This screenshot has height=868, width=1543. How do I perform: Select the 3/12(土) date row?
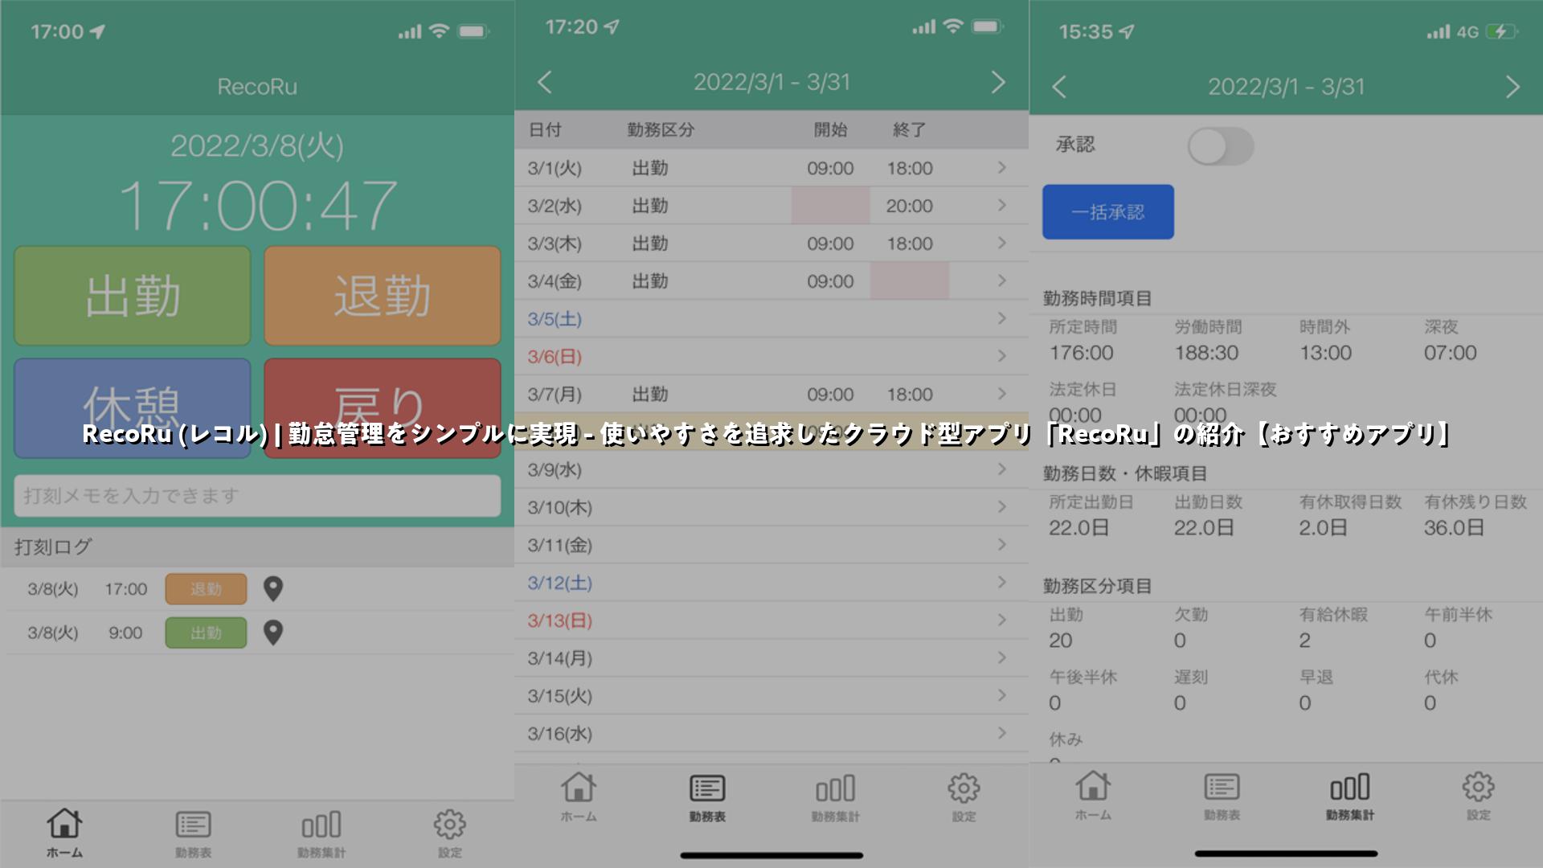771,583
